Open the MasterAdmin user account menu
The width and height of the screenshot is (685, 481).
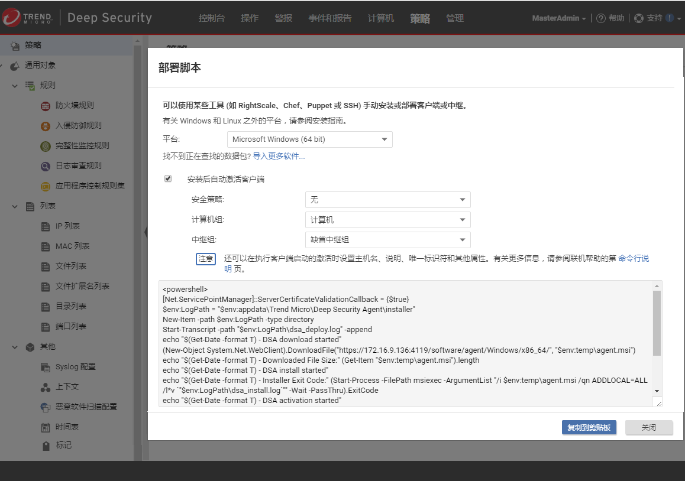click(x=558, y=18)
